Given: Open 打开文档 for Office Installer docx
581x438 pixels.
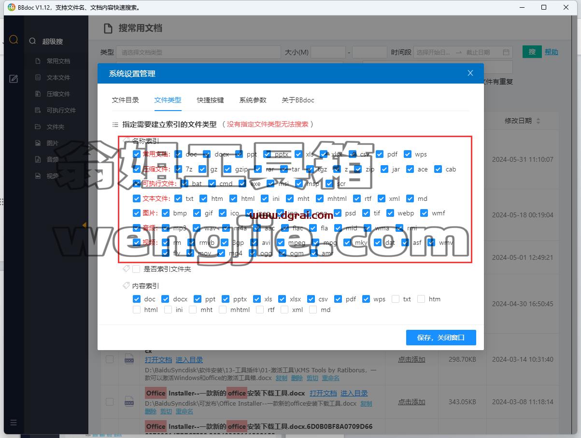Looking at the screenshot, I should (x=323, y=393).
